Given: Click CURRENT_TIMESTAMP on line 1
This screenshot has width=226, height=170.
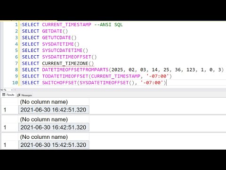Looking at the screenshot, I should click(x=66, y=25).
